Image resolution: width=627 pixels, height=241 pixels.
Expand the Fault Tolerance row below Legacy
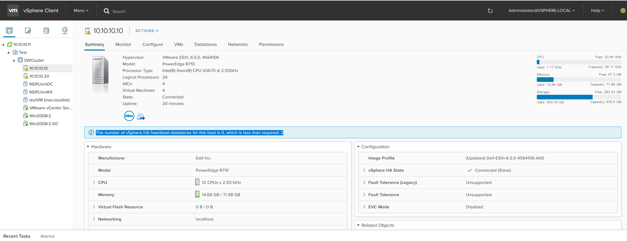364,194
